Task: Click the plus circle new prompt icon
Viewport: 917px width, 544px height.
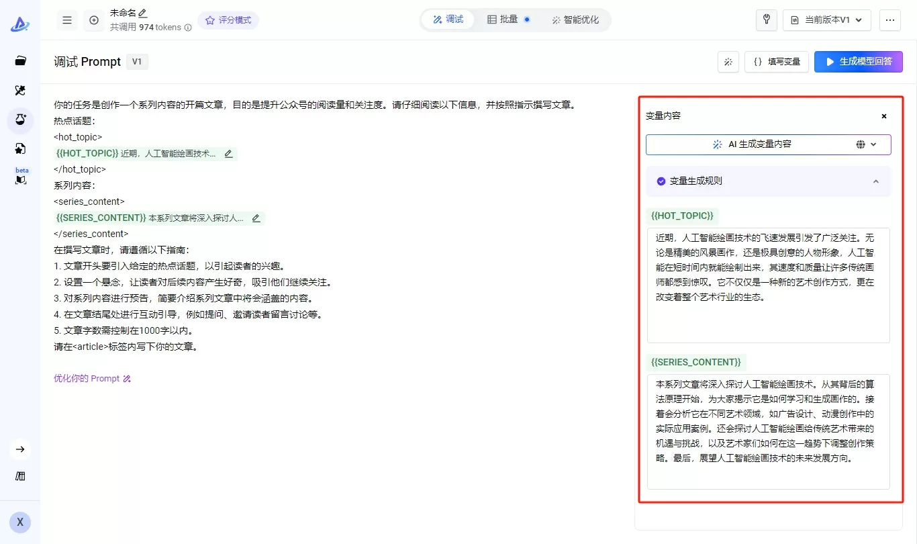Action: [94, 20]
